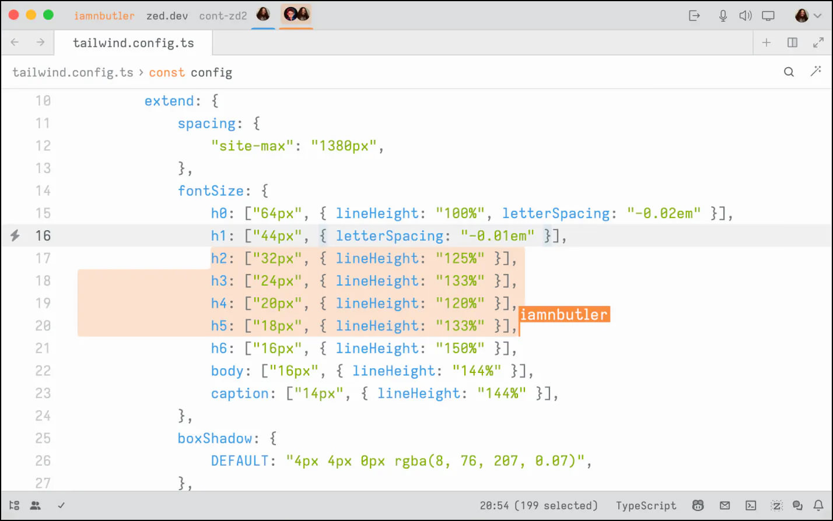Mute the speaker audio icon
Viewport: 833px width, 521px height.
point(745,16)
